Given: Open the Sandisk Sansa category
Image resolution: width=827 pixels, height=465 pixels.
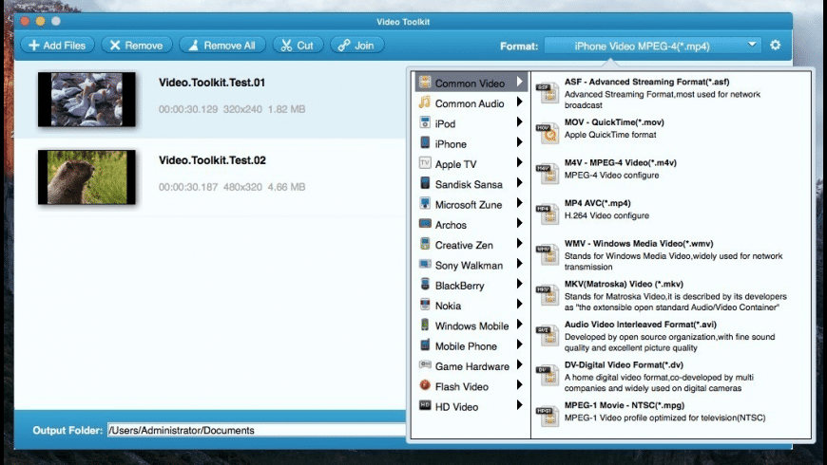Looking at the screenshot, I should click(471, 184).
